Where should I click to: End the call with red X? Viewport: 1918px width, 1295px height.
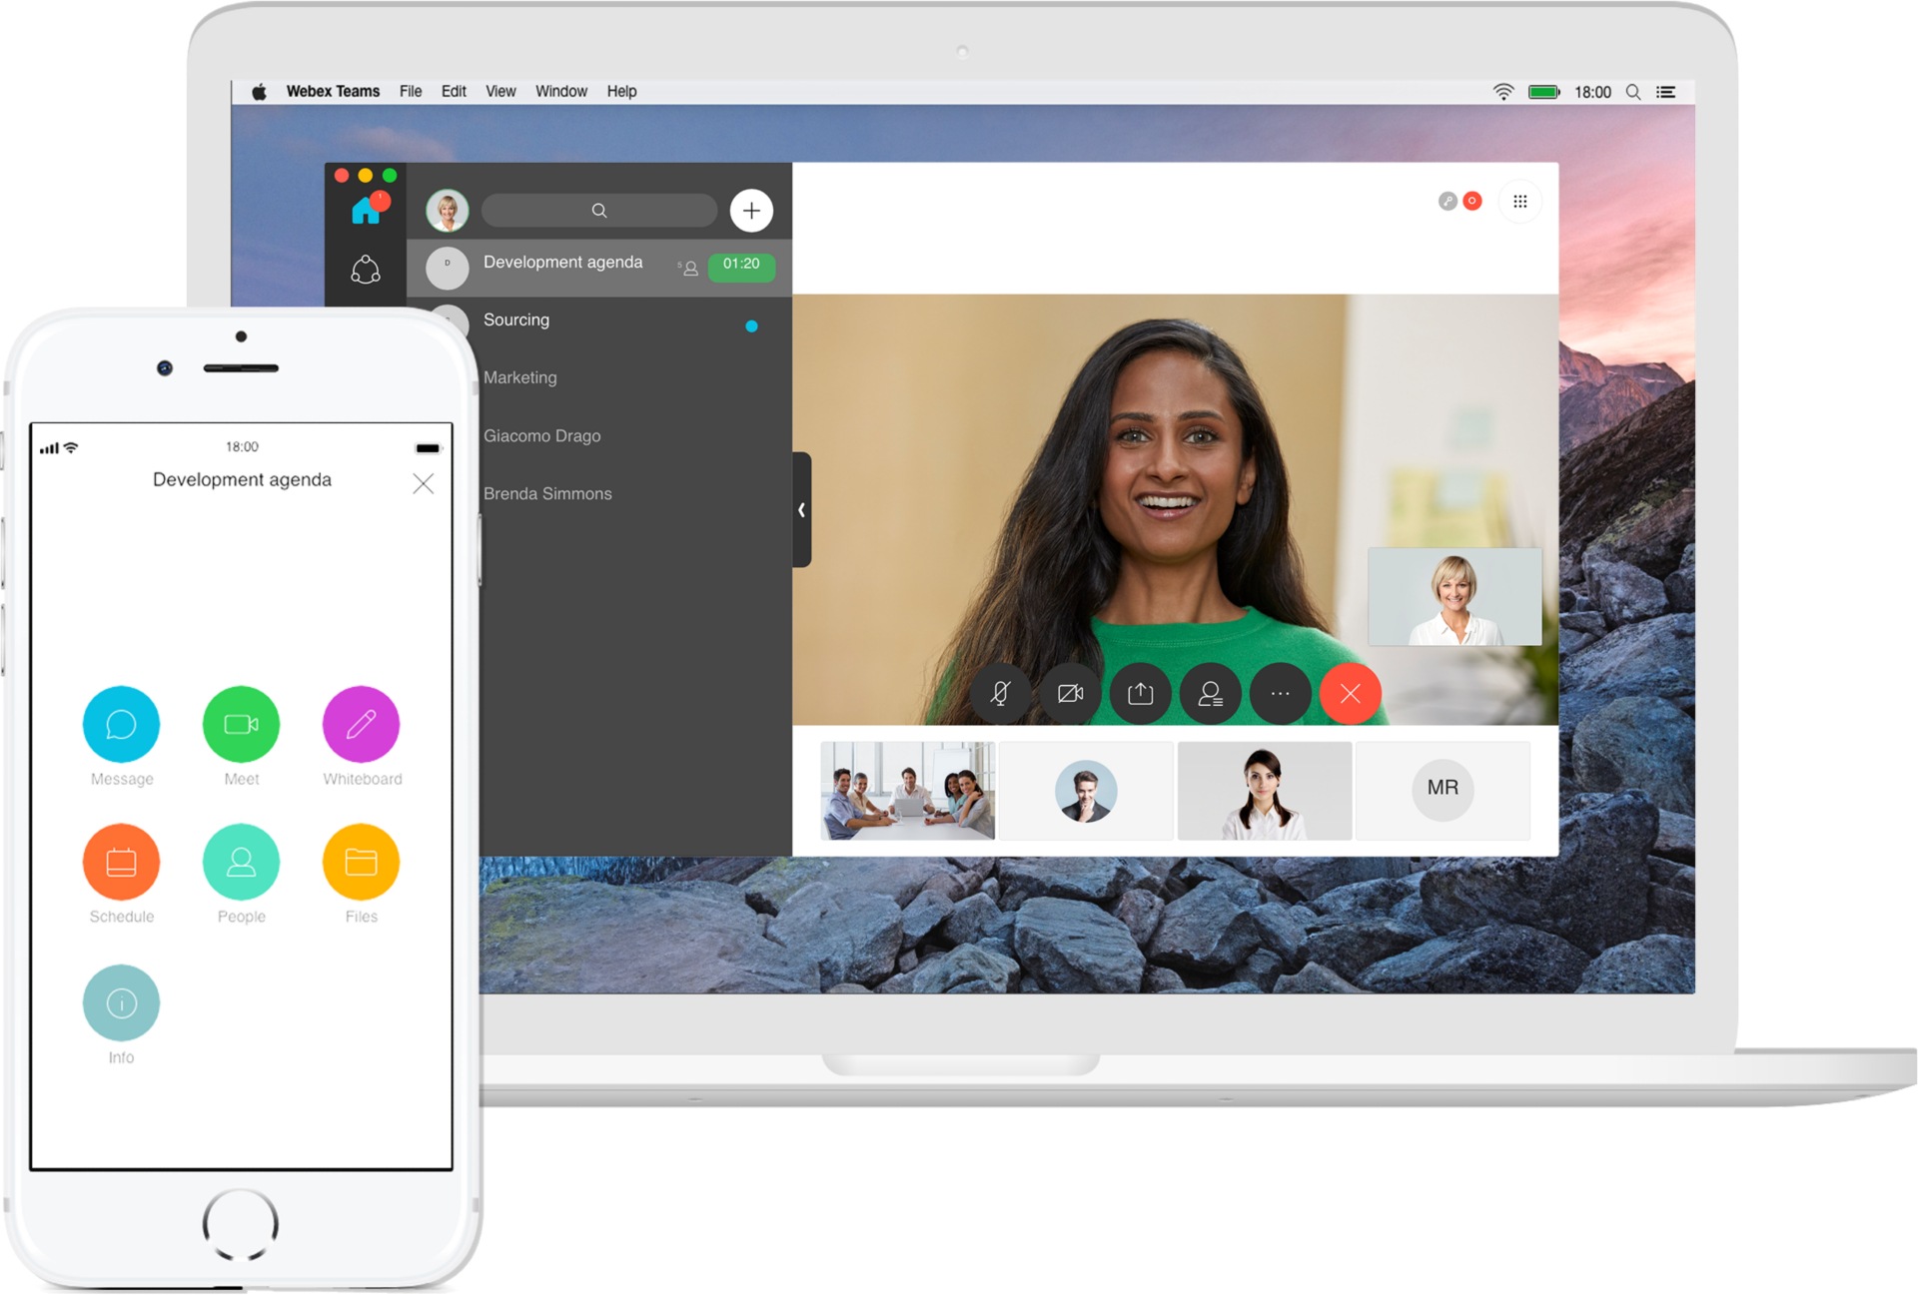[1350, 693]
